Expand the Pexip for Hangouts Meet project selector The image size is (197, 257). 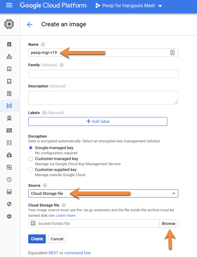pos(128,6)
